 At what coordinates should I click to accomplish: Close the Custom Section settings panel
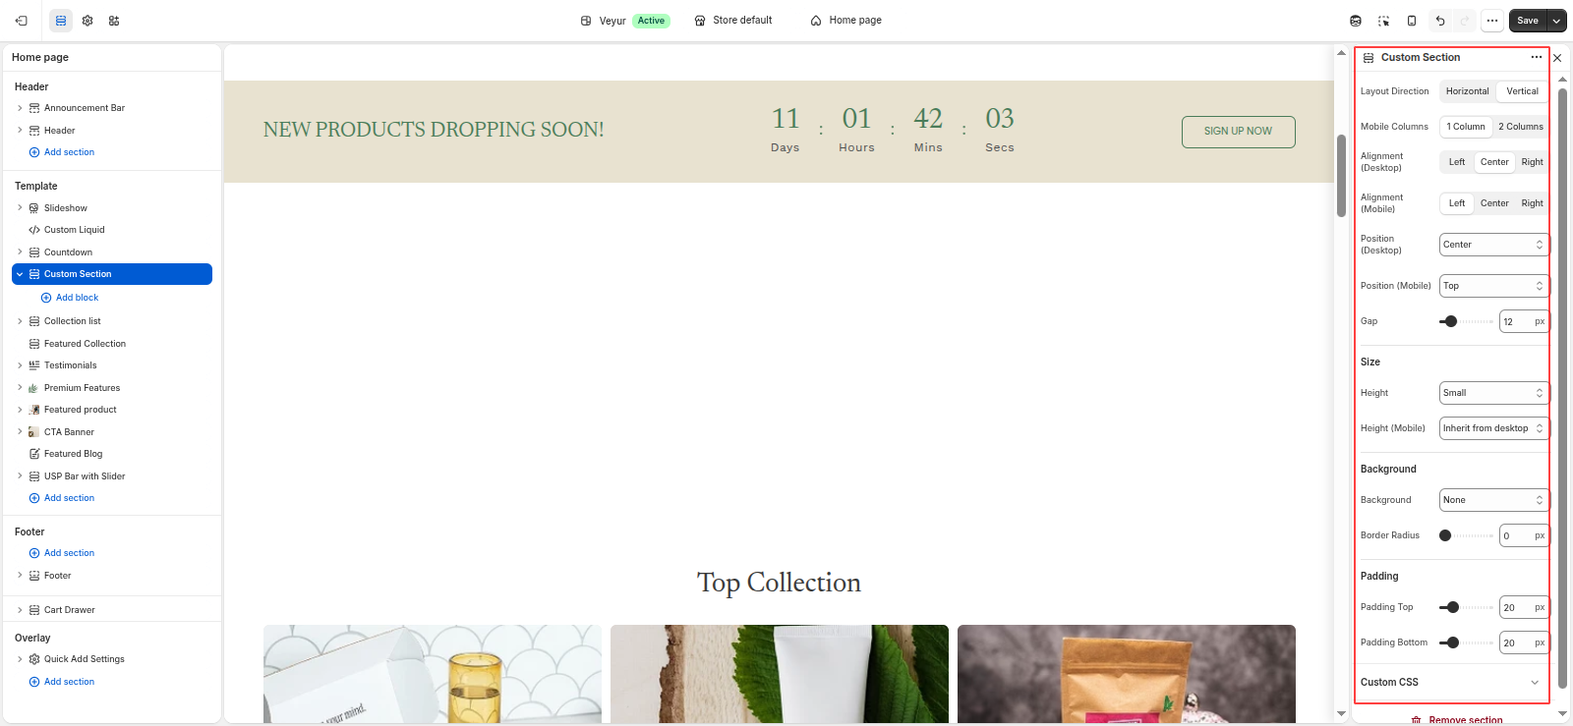tap(1557, 58)
